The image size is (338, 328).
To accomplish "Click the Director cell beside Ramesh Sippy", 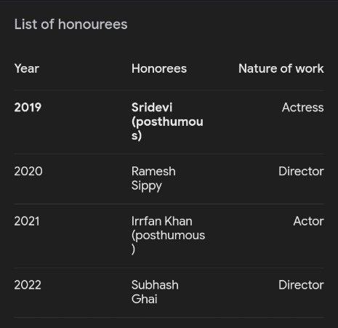I will click(x=301, y=171).
